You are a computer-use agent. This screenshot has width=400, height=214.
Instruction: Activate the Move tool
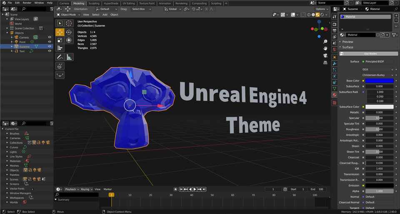[60, 32]
